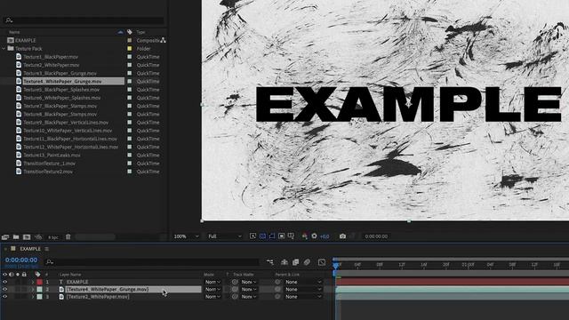Click the lock column icon in timeline header

24,275
